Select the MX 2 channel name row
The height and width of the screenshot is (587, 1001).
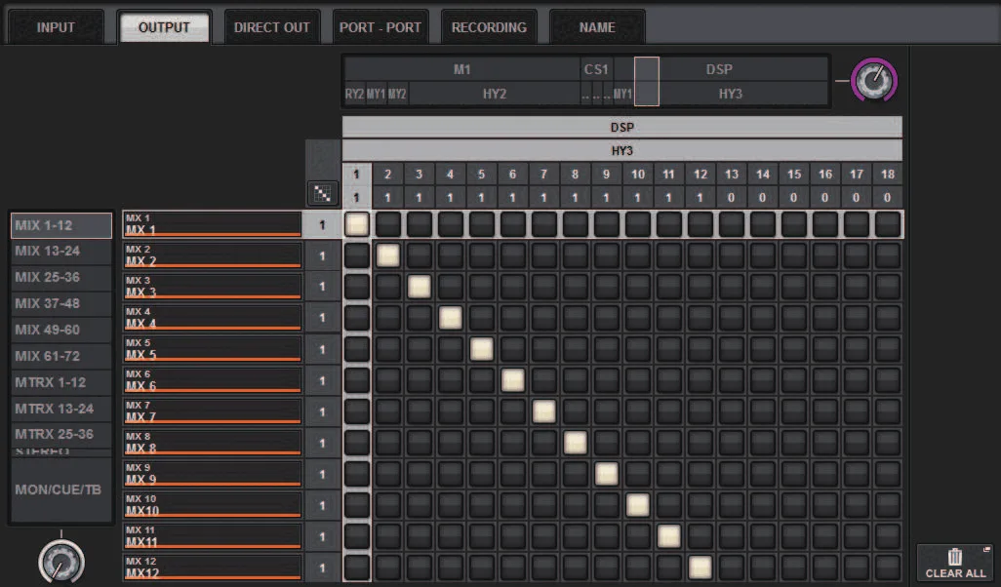pyautogui.click(x=212, y=255)
